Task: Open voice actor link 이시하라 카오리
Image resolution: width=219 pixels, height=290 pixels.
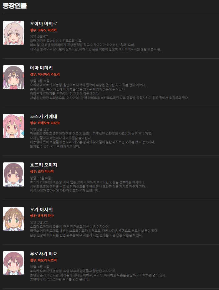Action: point(49,74)
